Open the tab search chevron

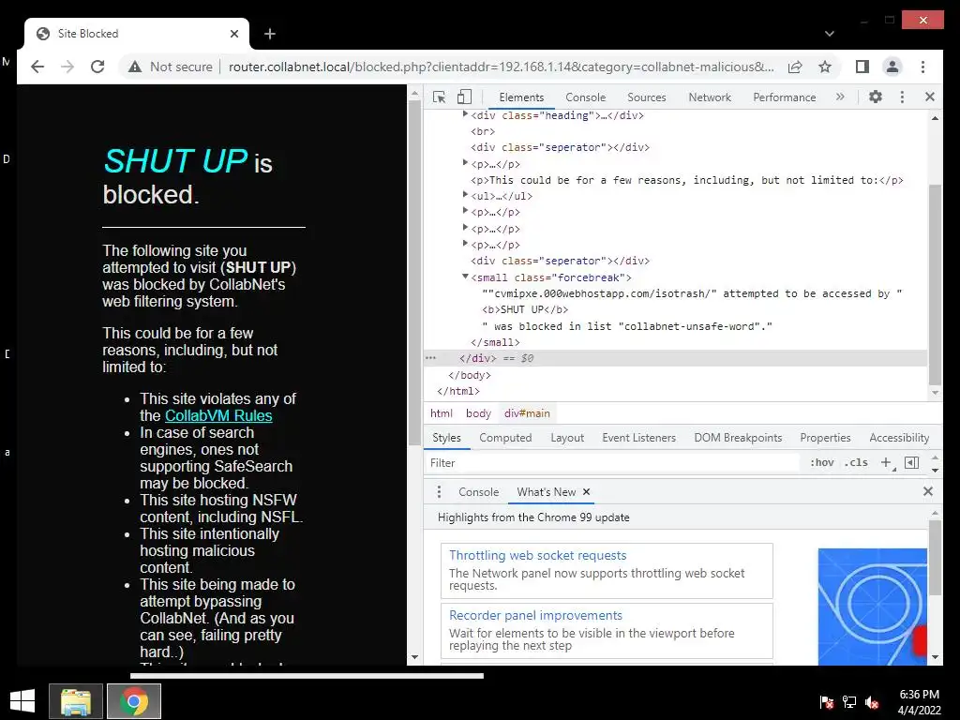(x=829, y=34)
